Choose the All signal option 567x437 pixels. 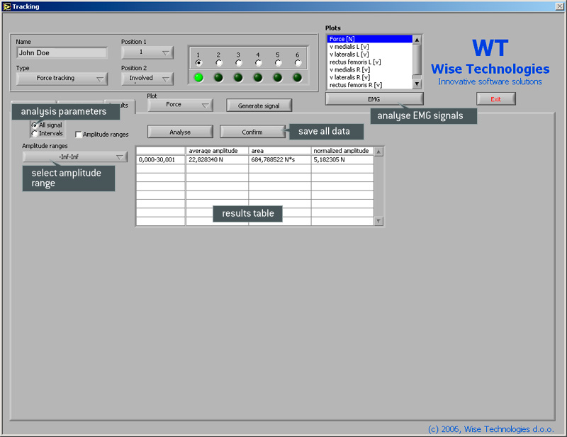[x=35, y=125]
